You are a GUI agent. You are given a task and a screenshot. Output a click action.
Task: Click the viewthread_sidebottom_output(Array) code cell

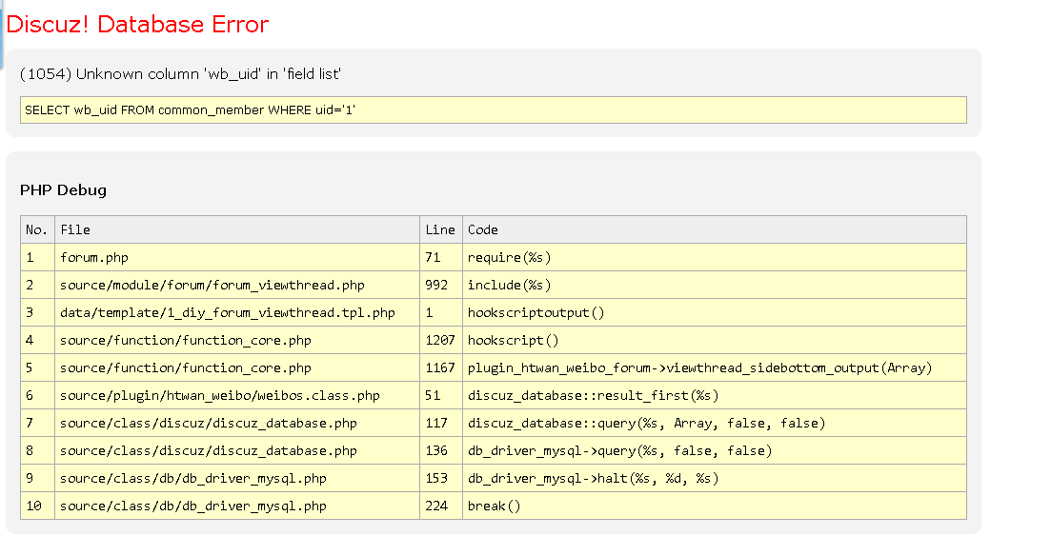click(699, 367)
